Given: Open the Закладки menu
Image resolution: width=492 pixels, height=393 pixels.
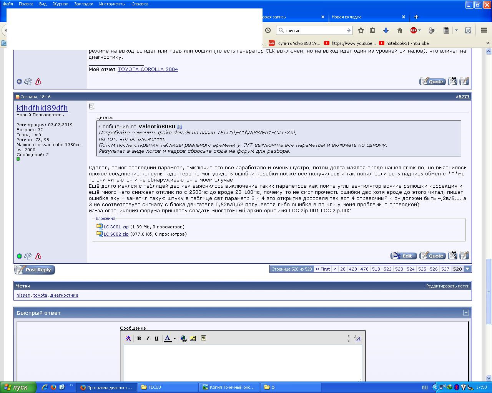Looking at the screenshot, I should point(84,4).
